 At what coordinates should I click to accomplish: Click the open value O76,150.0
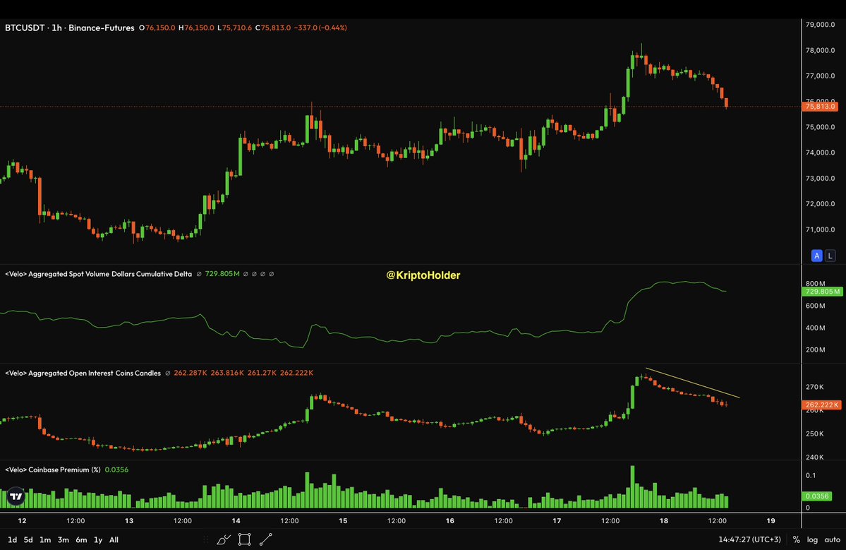pyautogui.click(x=157, y=28)
